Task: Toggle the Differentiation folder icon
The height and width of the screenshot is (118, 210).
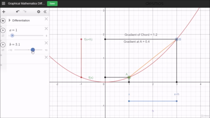Action: click(3, 21)
